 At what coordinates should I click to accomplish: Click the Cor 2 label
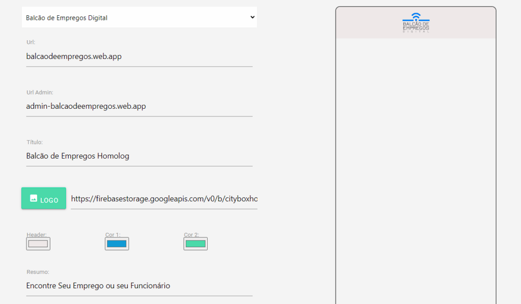pyautogui.click(x=191, y=235)
